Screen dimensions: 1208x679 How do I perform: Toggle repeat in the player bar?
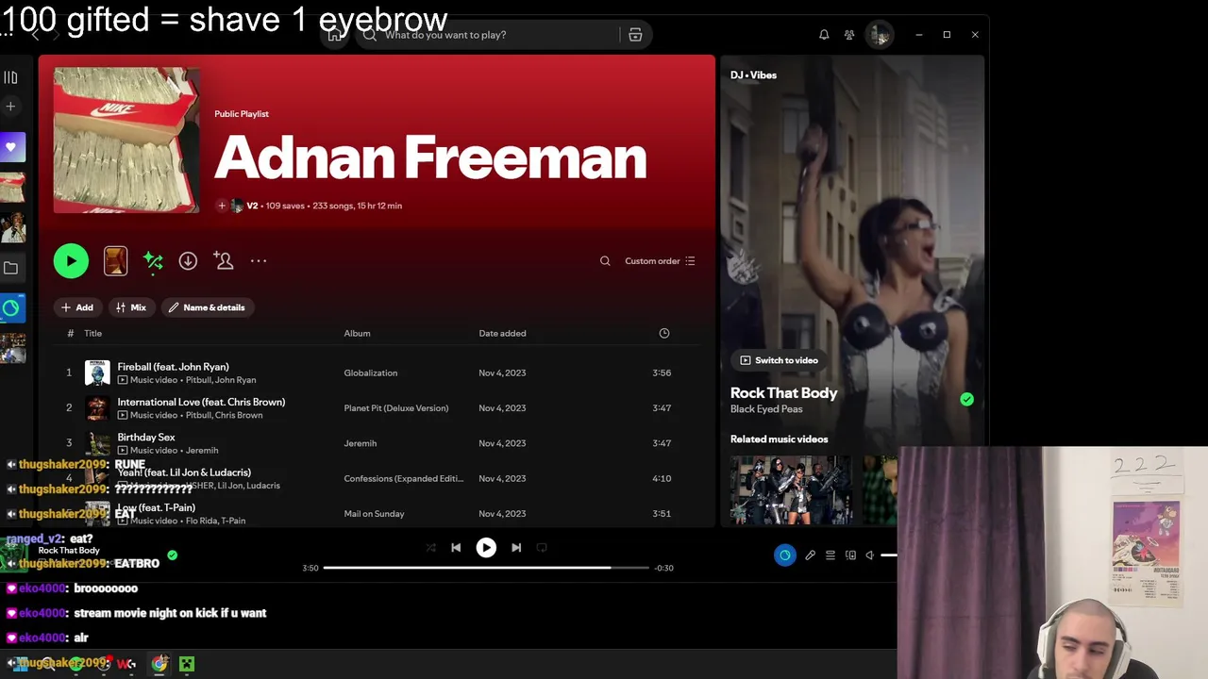542,547
